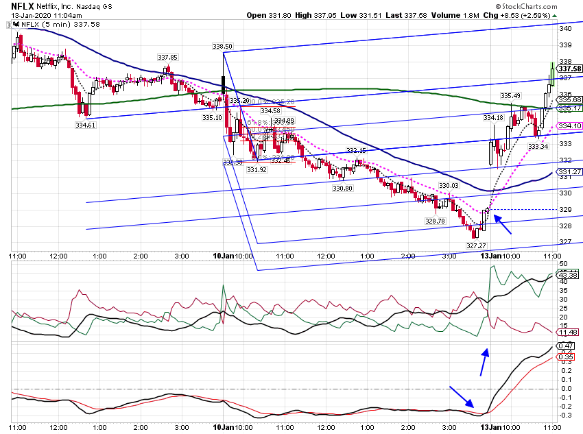
Task: Click the "13-Jan-2020 11:04am" timestamp
Action: pyautogui.click(x=47, y=16)
